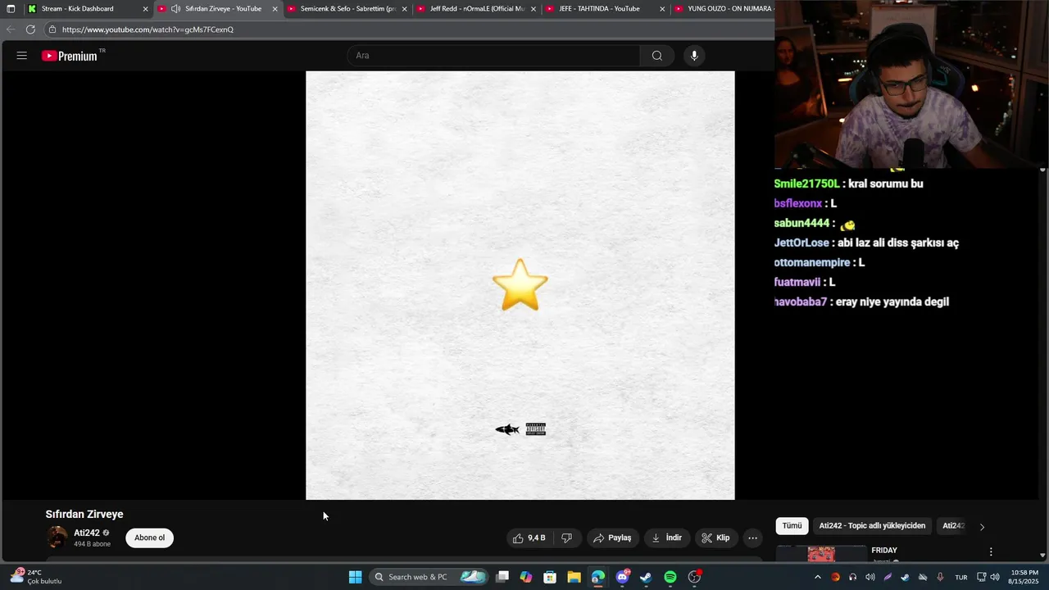Viewport: 1049px width, 590px height.
Task: Focus the Ara search field
Action: [494, 56]
